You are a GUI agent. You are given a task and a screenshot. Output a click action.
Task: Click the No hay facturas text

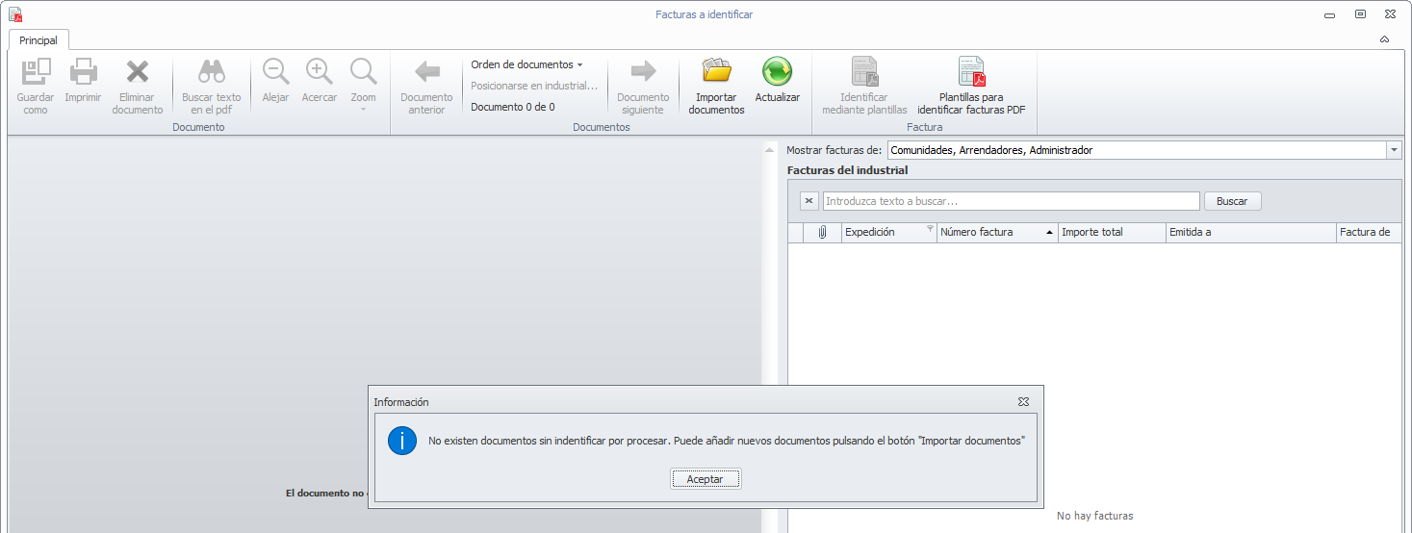(x=1095, y=516)
